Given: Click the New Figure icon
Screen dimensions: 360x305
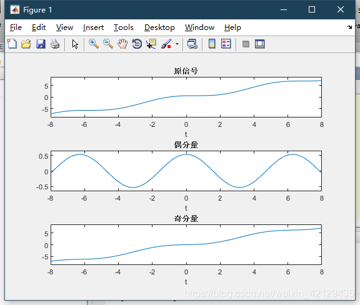Looking at the screenshot, I should (12, 44).
